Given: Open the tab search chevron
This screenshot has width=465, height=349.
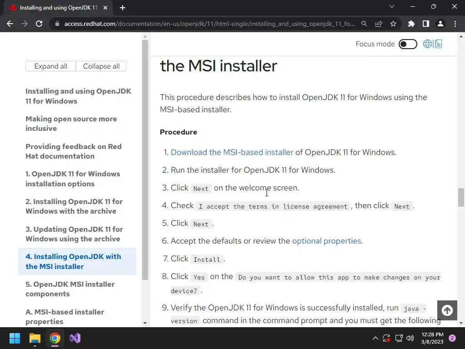Looking at the screenshot, I should click(392, 6).
